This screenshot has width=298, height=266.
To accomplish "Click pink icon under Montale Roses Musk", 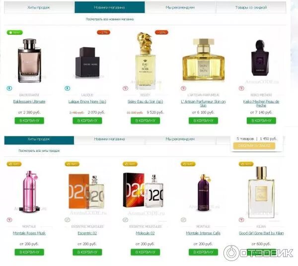I will pos(9,220).
